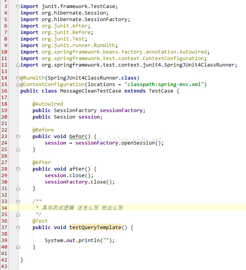Click extends TestCase in class declaration

pos(149,91)
